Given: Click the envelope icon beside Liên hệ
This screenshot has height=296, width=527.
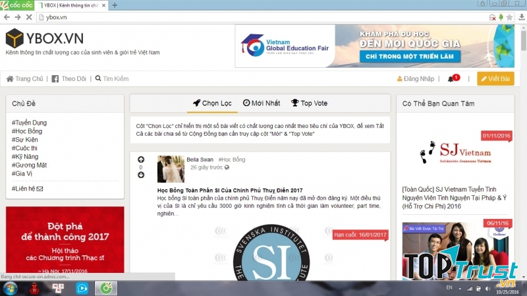Looking at the screenshot, I should [40, 189].
